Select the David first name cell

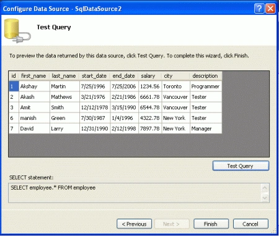click(x=34, y=129)
